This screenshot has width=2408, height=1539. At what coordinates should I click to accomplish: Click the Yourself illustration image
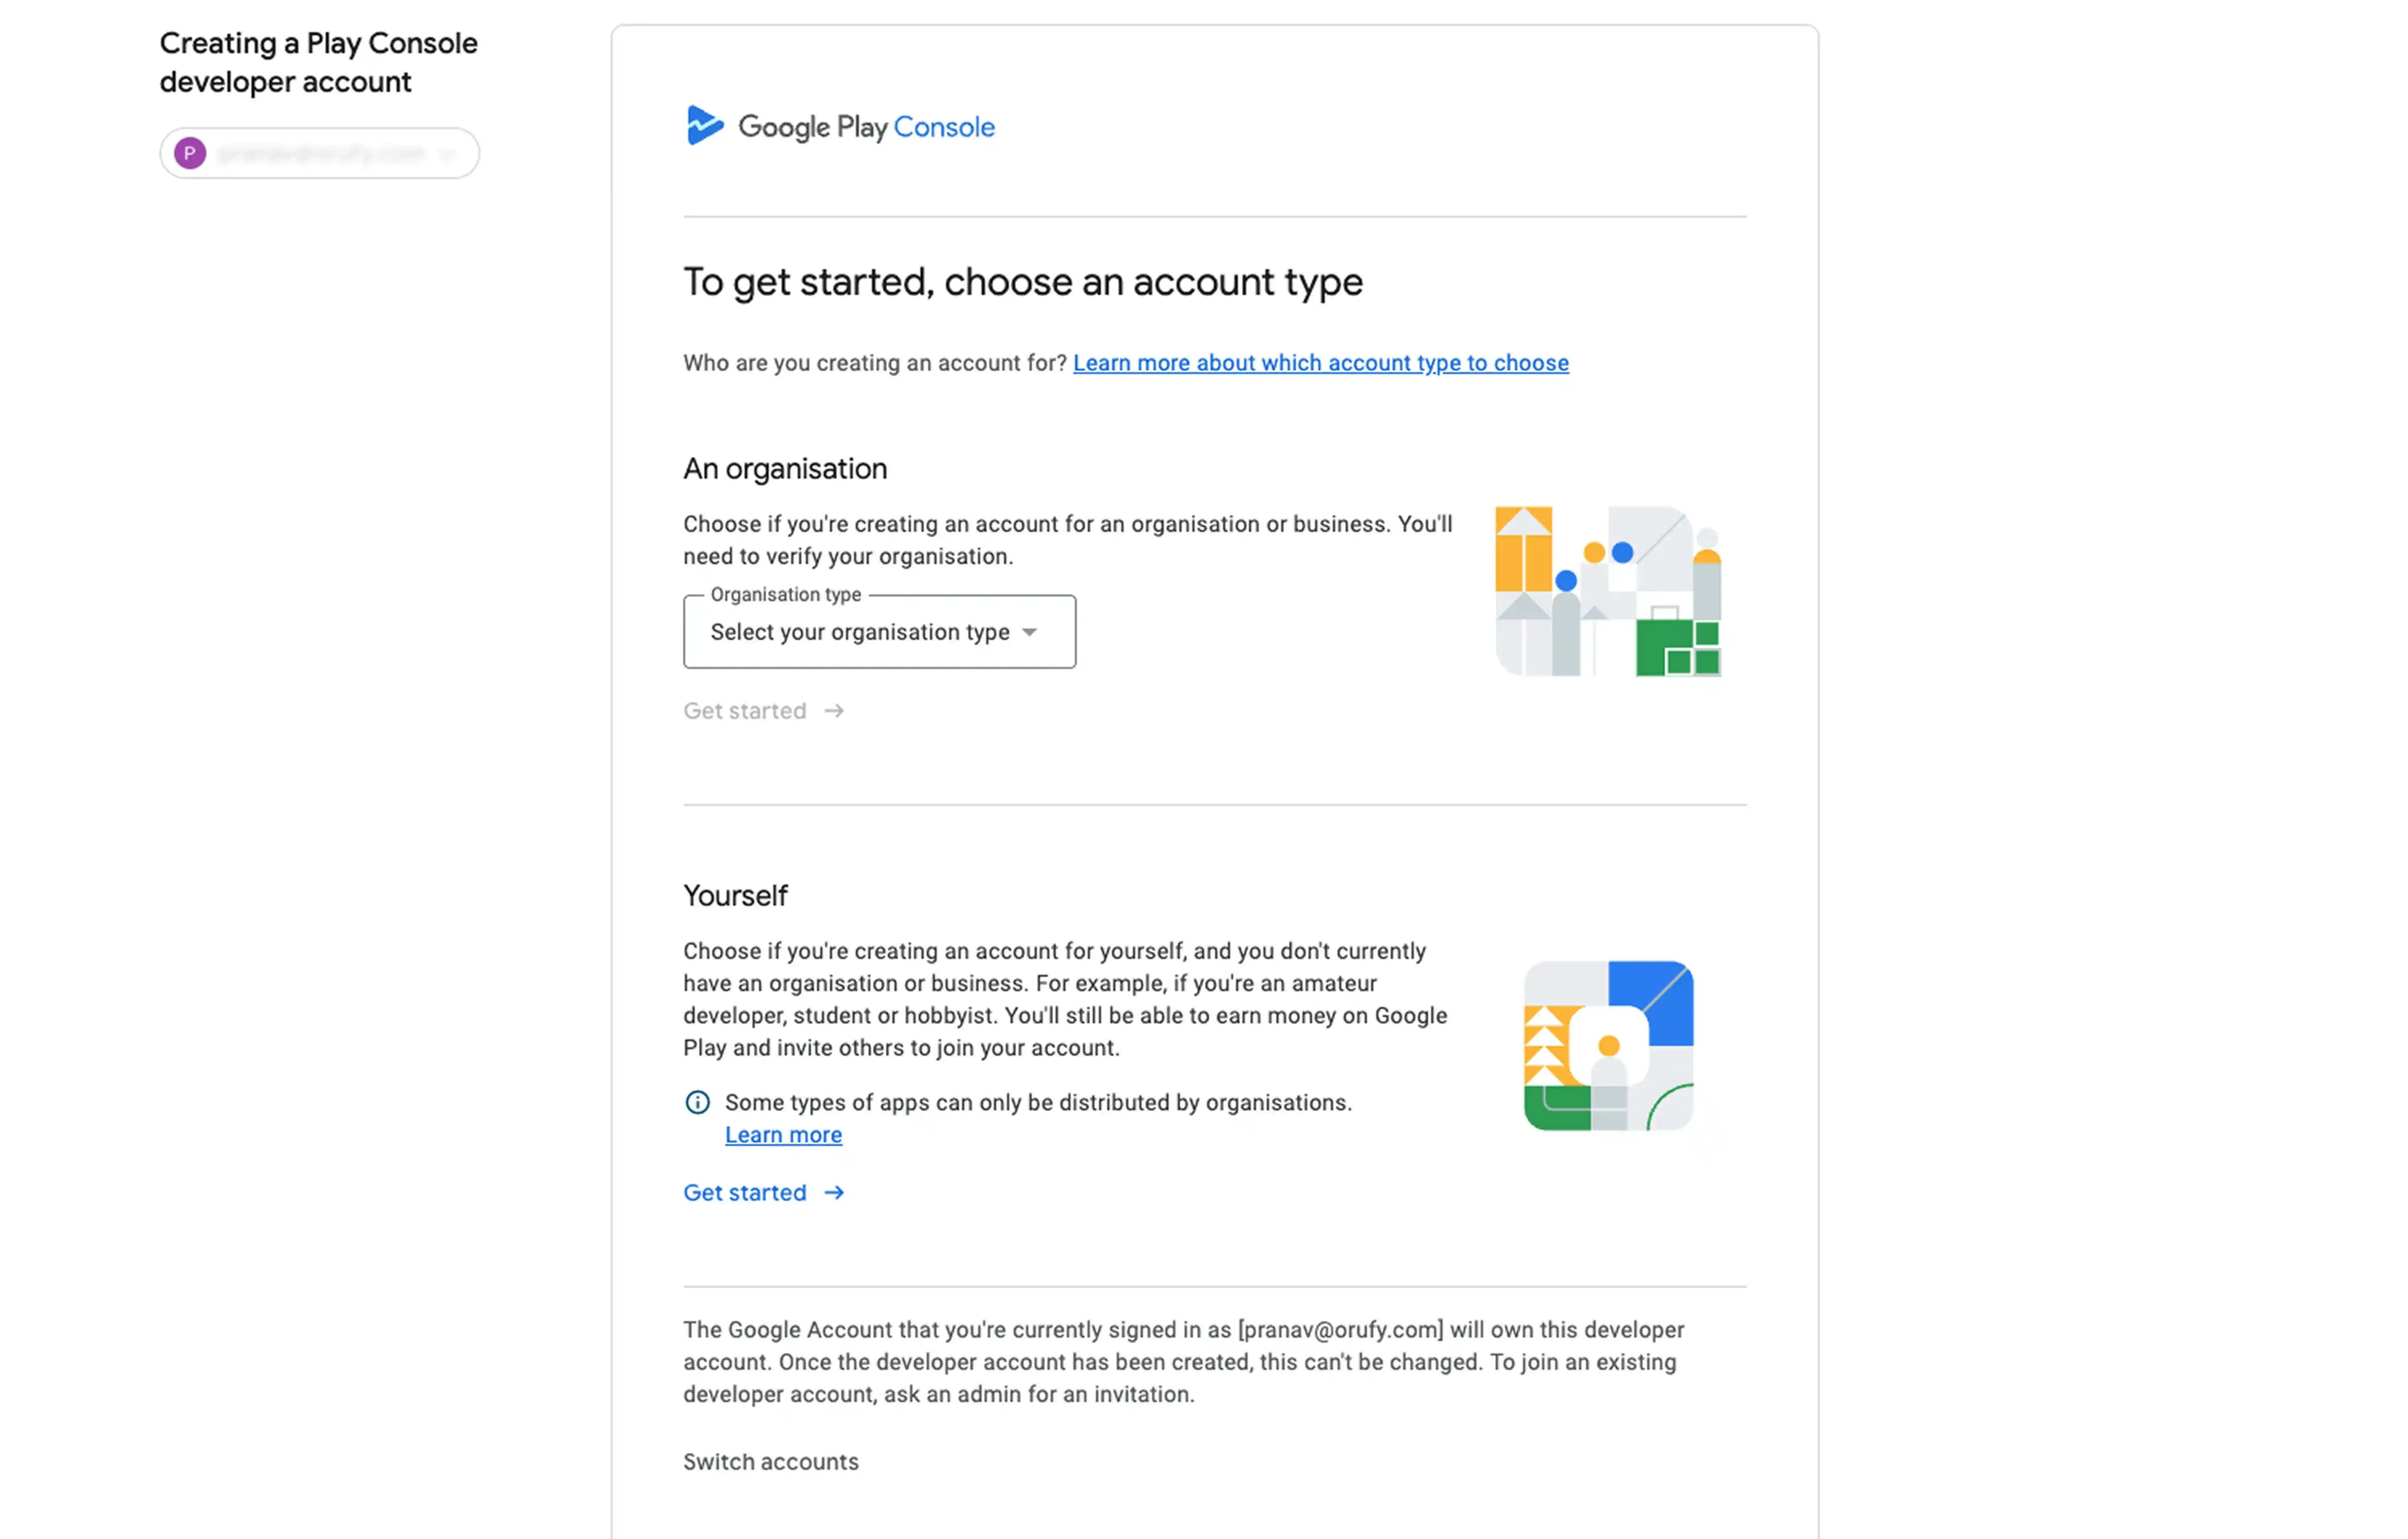[x=1608, y=1046]
